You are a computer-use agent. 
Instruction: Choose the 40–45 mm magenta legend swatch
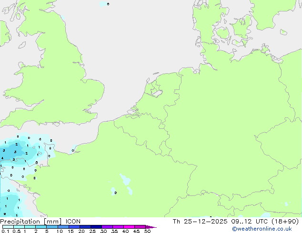pos(129,227)
